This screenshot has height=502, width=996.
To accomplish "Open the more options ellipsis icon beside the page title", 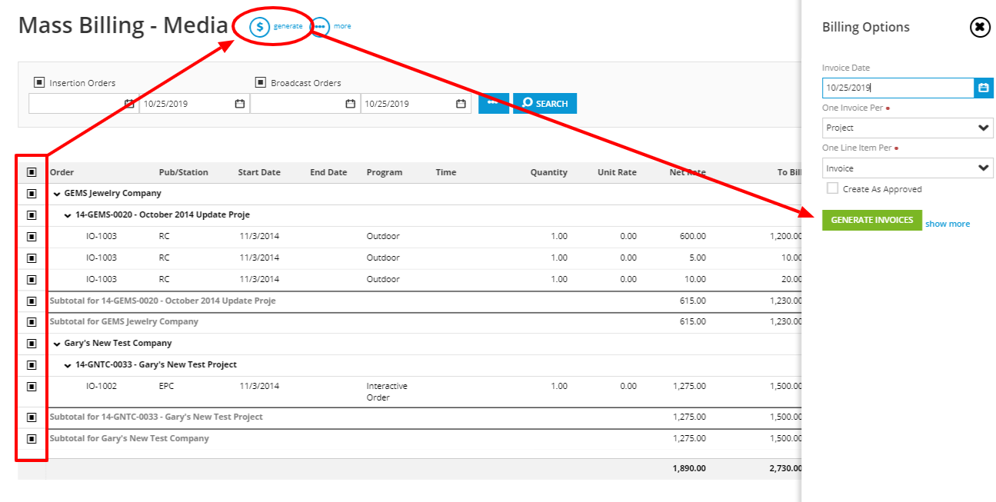I will click(319, 27).
